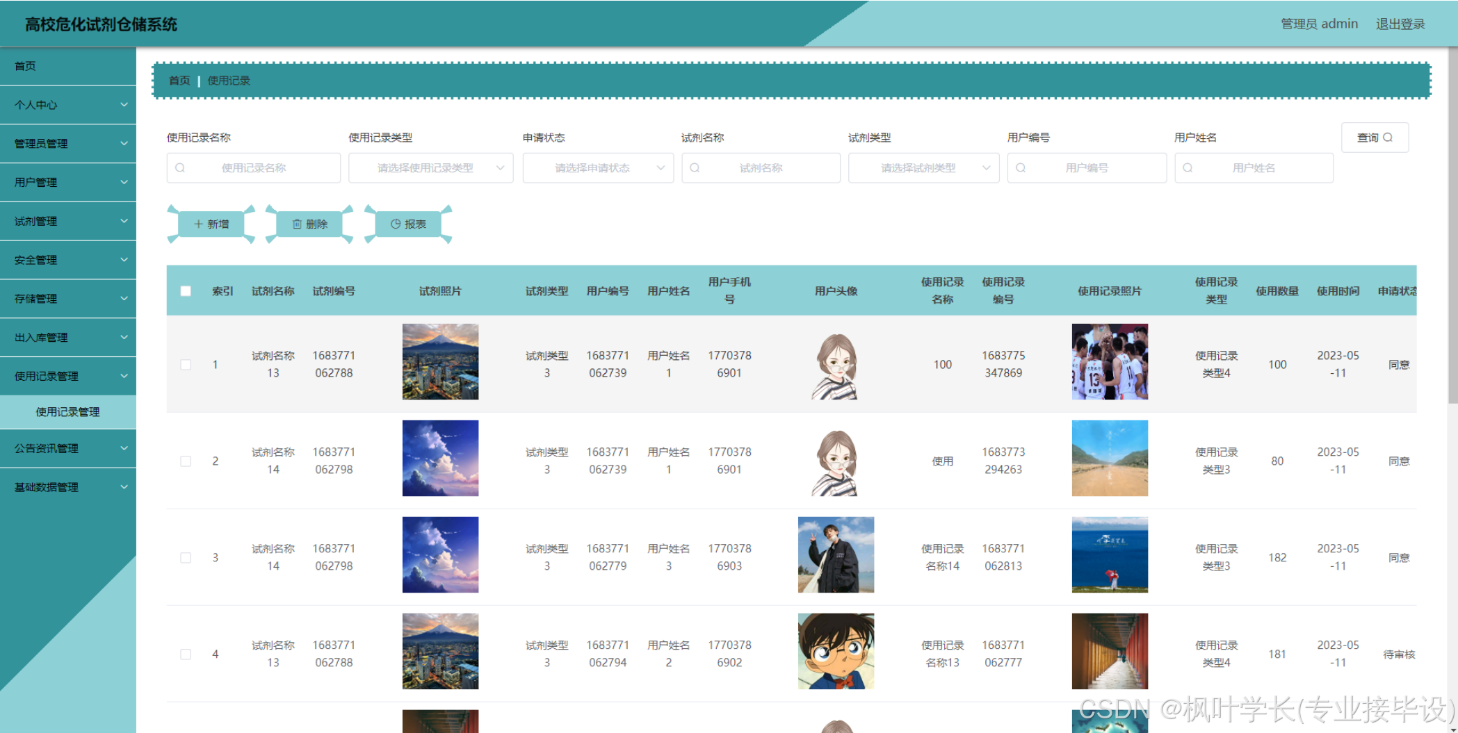Click 使用数量 value 182
Screen dimensions: 1458x733
[1277, 558]
